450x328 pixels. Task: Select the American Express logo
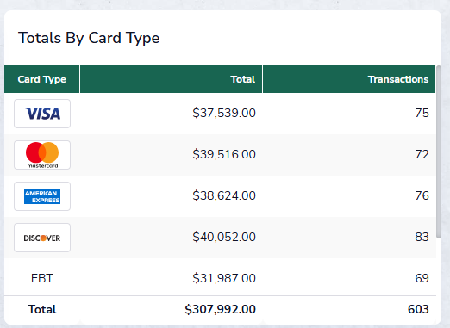(42, 196)
